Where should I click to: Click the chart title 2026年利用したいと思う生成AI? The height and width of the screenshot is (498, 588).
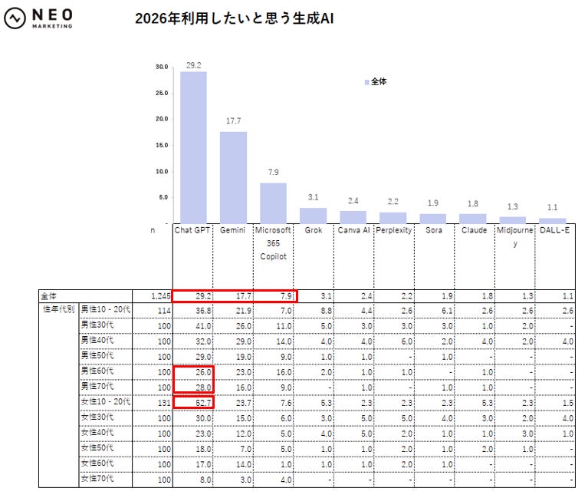coord(234,18)
